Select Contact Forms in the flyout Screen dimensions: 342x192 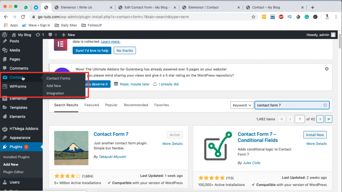coord(58,78)
